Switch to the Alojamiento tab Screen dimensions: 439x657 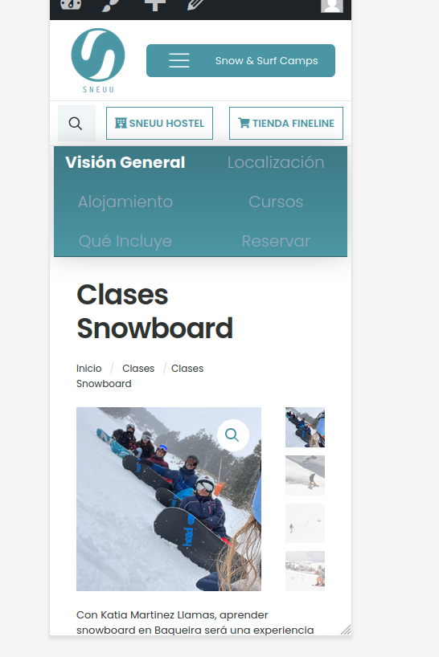tap(125, 202)
